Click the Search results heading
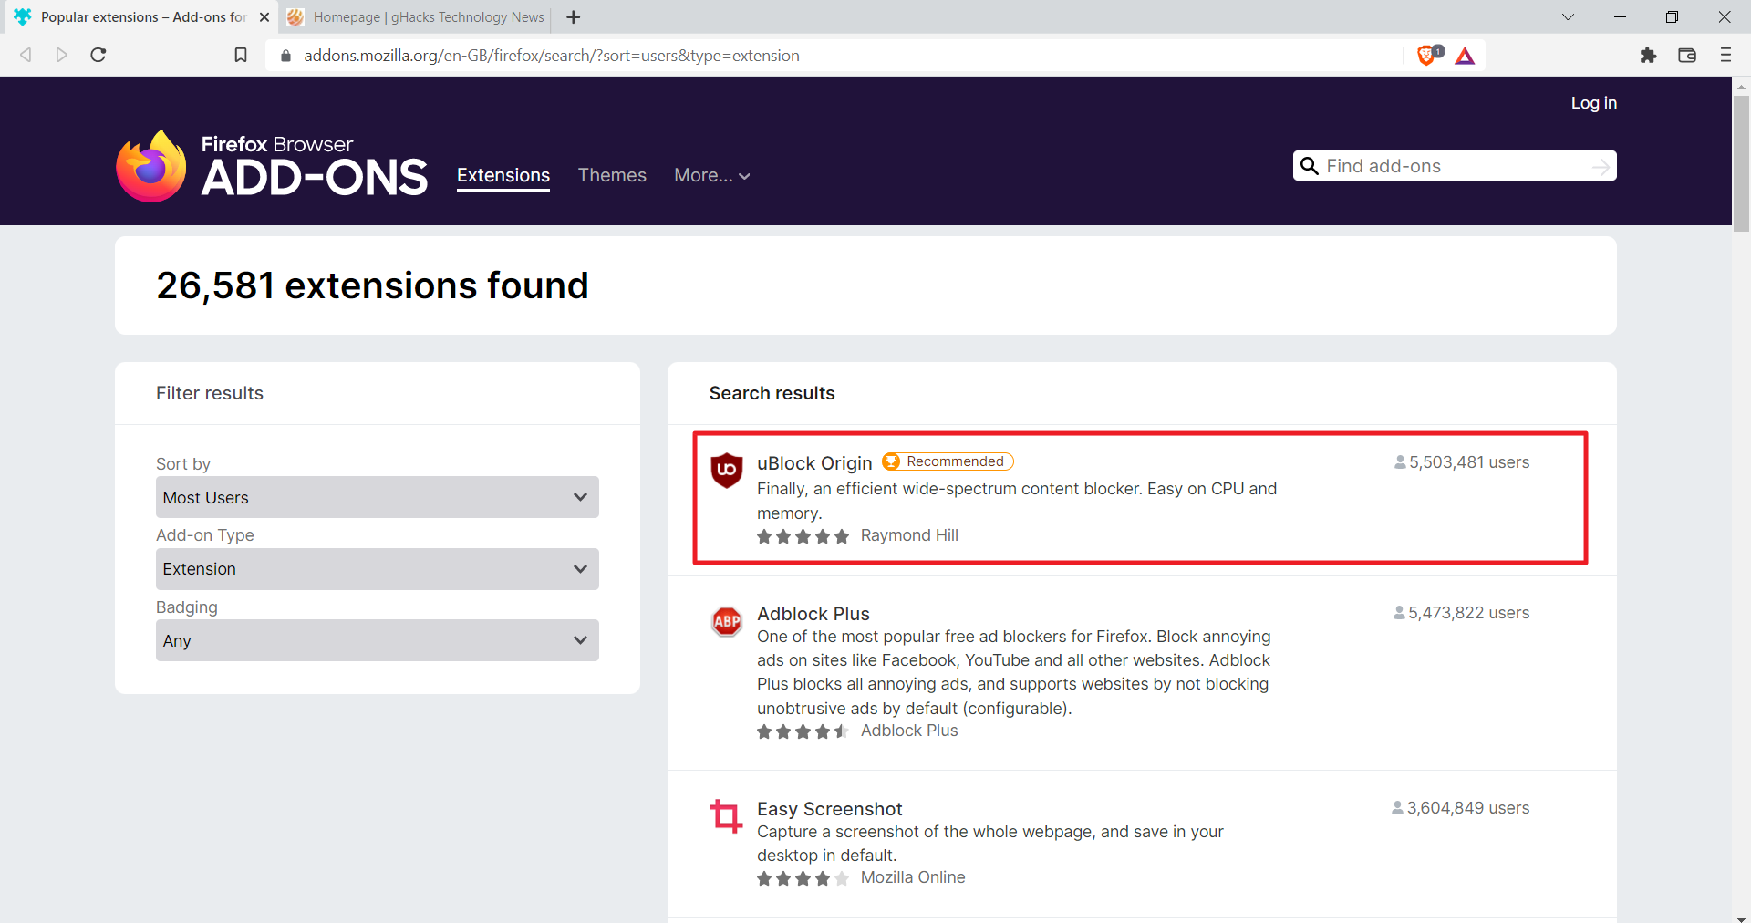This screenshot has height=923, width=1751. [x=772, y=393]
